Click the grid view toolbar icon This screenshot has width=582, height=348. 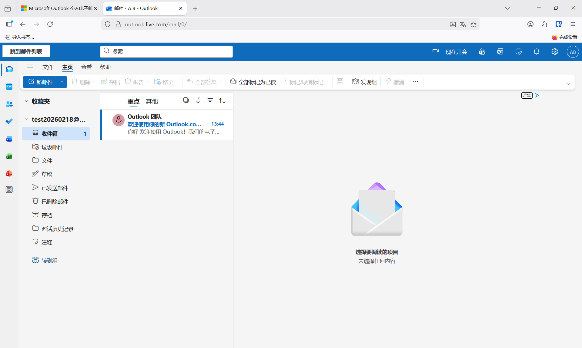click(x=340, y=82)
